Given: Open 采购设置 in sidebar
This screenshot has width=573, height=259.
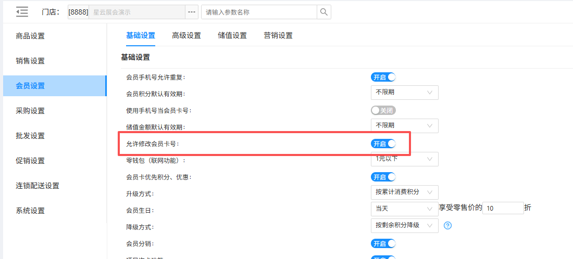Looking at the screenshot, I should [55, 111].
